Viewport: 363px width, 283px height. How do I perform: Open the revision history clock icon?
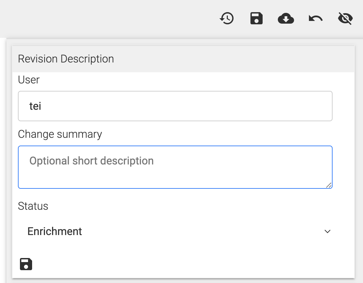[227, 19]
